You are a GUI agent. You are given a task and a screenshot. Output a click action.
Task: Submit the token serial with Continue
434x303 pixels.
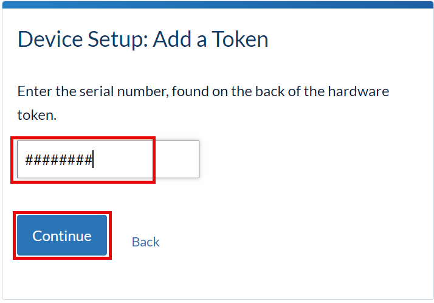62,235
